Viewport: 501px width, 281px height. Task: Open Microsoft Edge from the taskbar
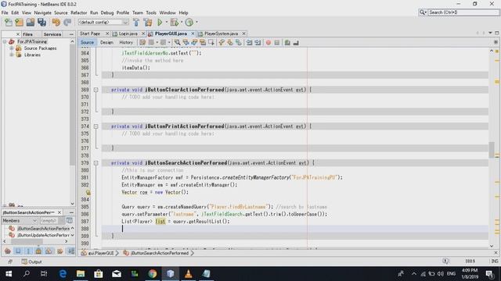tap(63, 274)
